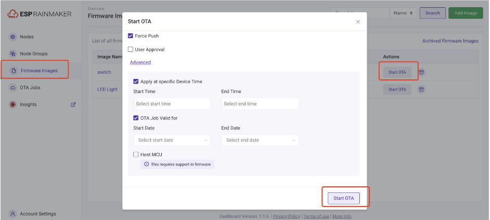Open the switch firmware image link
Screen dimensions: 490x220
click(104, 72)
